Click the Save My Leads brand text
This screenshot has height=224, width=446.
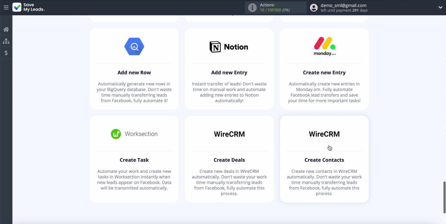[34, 7]
